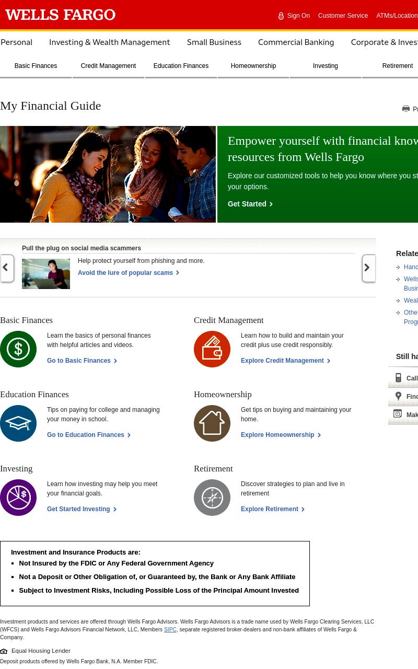
Task: Switch to the Retirement tab
Action: (x=397, y=66)
